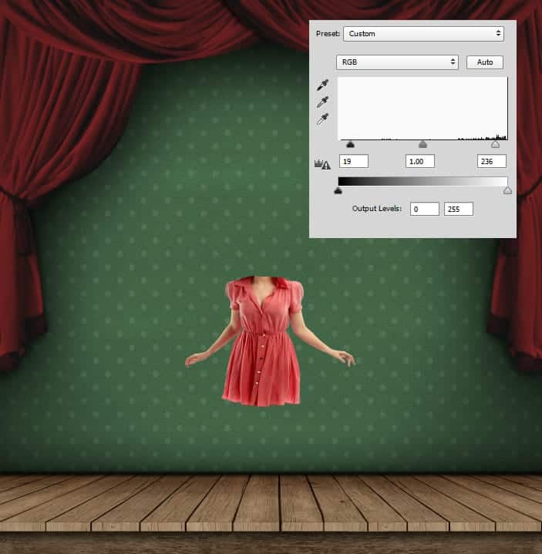The height and width of the screenshot is (554, 542).
Task: Click the midtone gamma field showing 1.00
Action: tap(420, 161)
